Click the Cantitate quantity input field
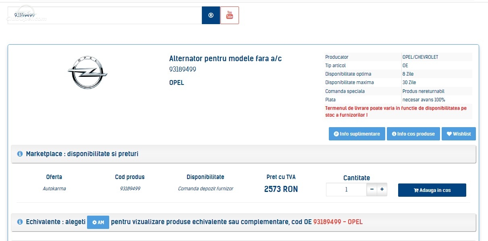This screenshot has height=241, width=488. coord(346,190)
